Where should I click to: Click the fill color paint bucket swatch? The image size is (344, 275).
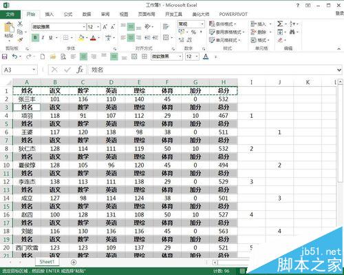81,38
